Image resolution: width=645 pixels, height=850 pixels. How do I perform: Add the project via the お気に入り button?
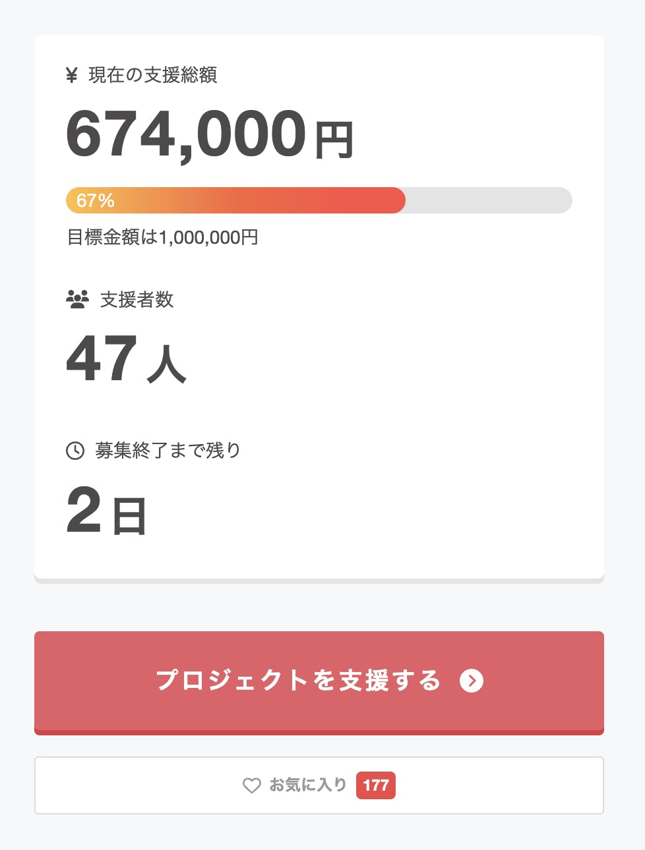pos(308,785)
